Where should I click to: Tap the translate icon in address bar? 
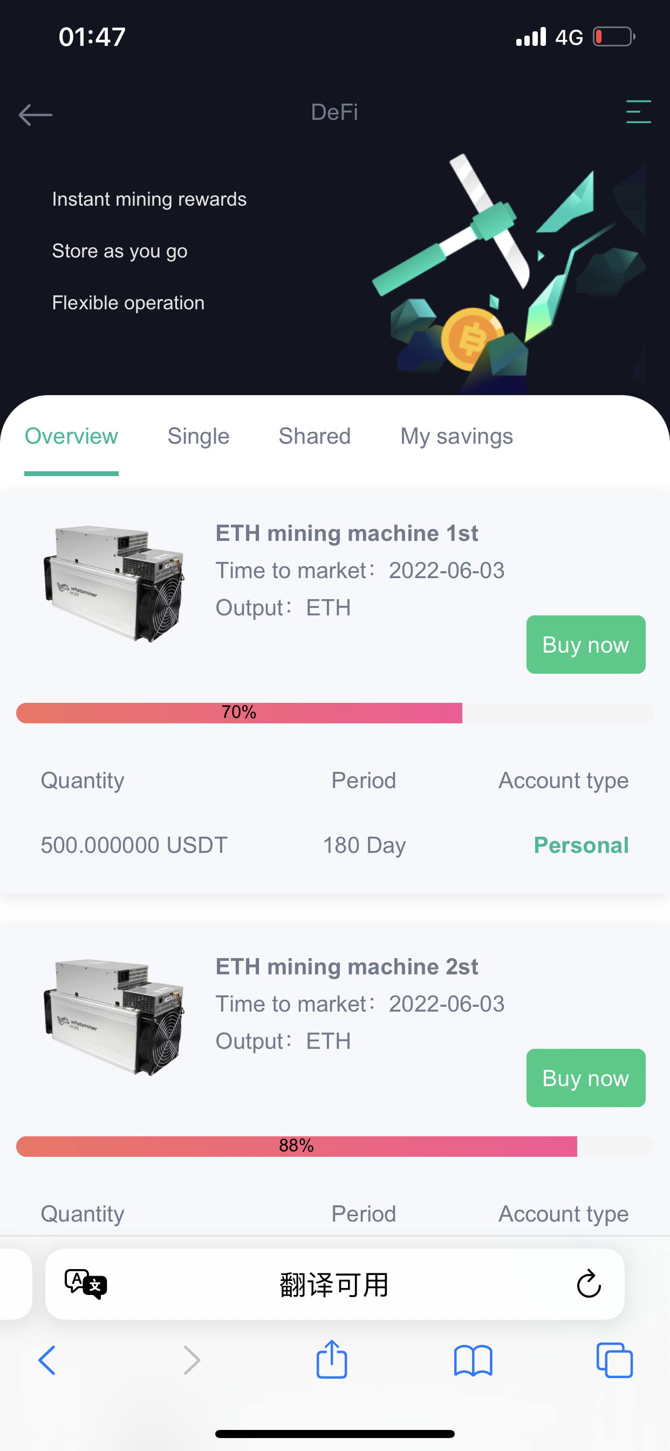(86, 1284)
